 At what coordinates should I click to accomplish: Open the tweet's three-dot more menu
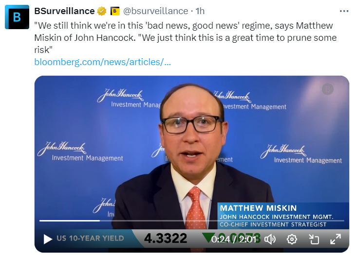pos(344,11)
